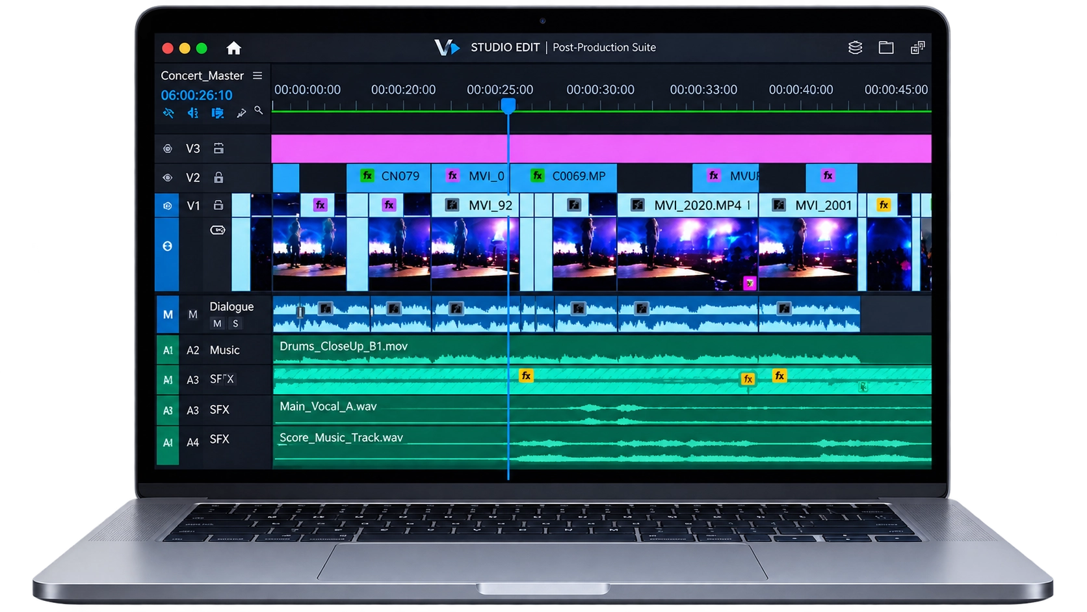Click the linked selection icon under timecode
This screenshot has height=612, width=1087.
click(193, 113)
